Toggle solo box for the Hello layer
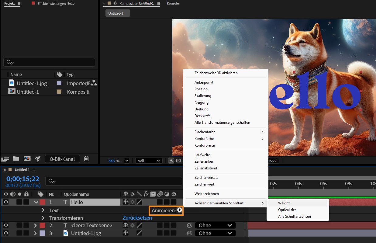 coord(19,202)
